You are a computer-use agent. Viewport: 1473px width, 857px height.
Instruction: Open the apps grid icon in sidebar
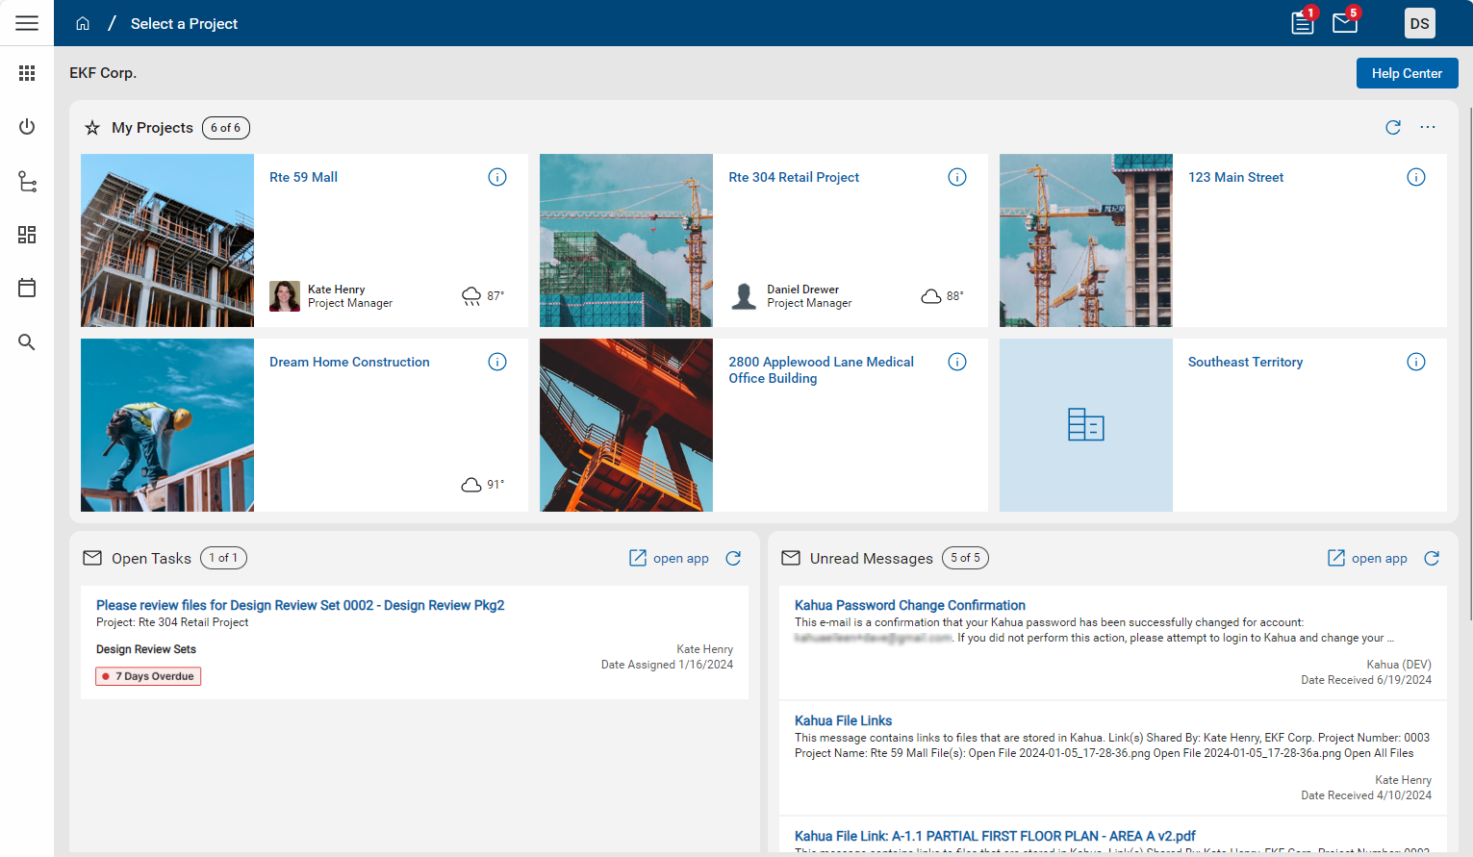27,73
